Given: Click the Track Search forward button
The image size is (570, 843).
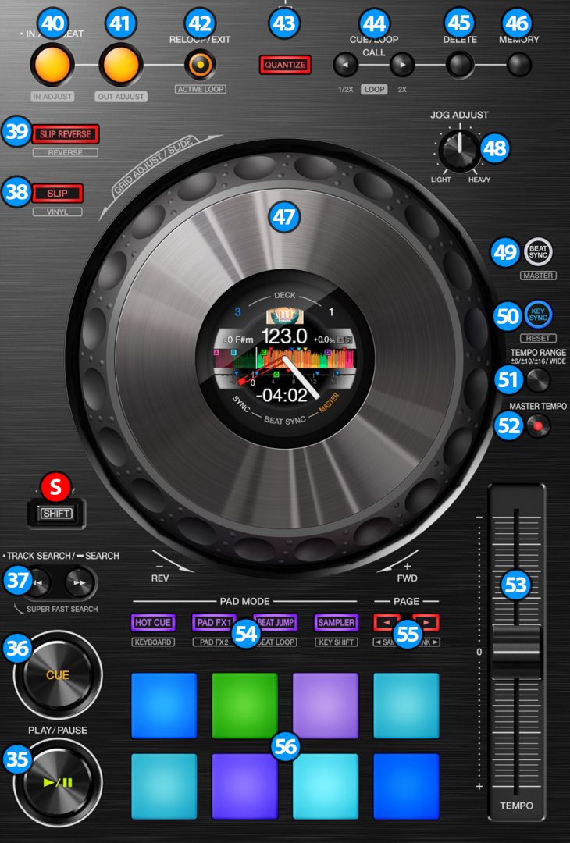Looking at the screenshot, I should (77, 582).
